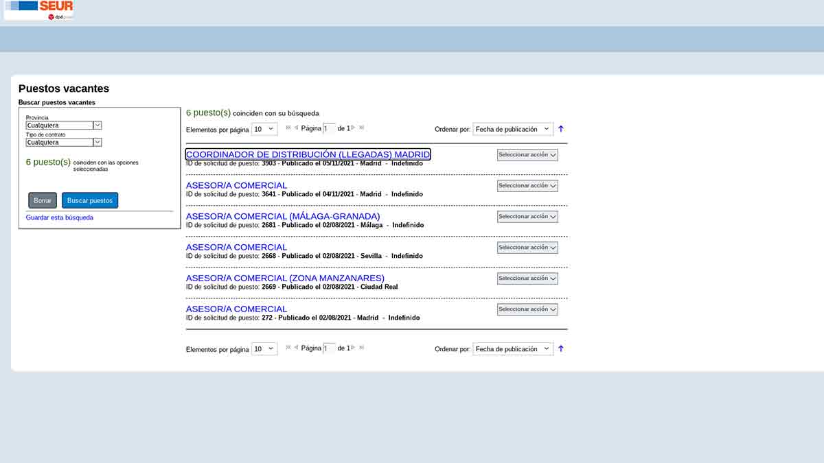Open Seleccionar acción for Asesor/a Comercial (Málaga-Granada)
The width and height of the screenshot is (824, 463).
pos(527,217)
